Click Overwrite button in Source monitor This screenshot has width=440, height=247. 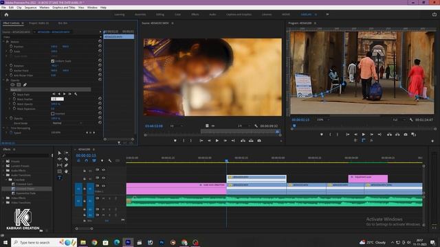tap(251, 141)
